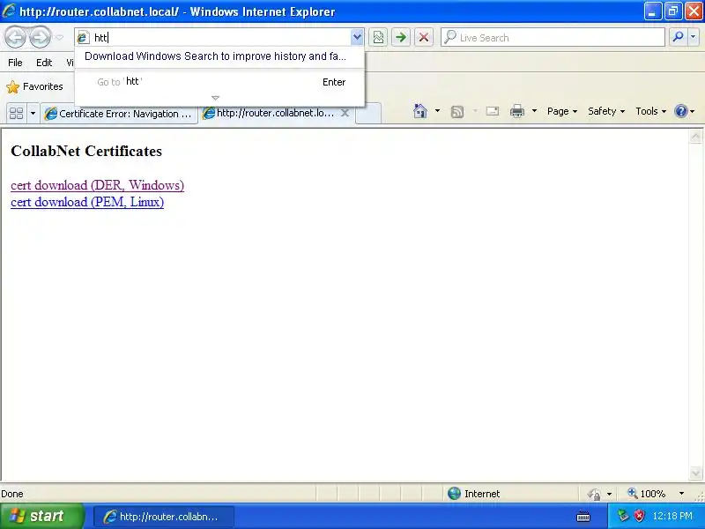Viewport: 705px width, 529px height.
Task: Click the red security shield tray icon
Action: tap(639, 516)
